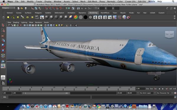Activate the Universal Manipulator tool
The width and height of the screenshot is (177, 110).
[x=3, y=56]
